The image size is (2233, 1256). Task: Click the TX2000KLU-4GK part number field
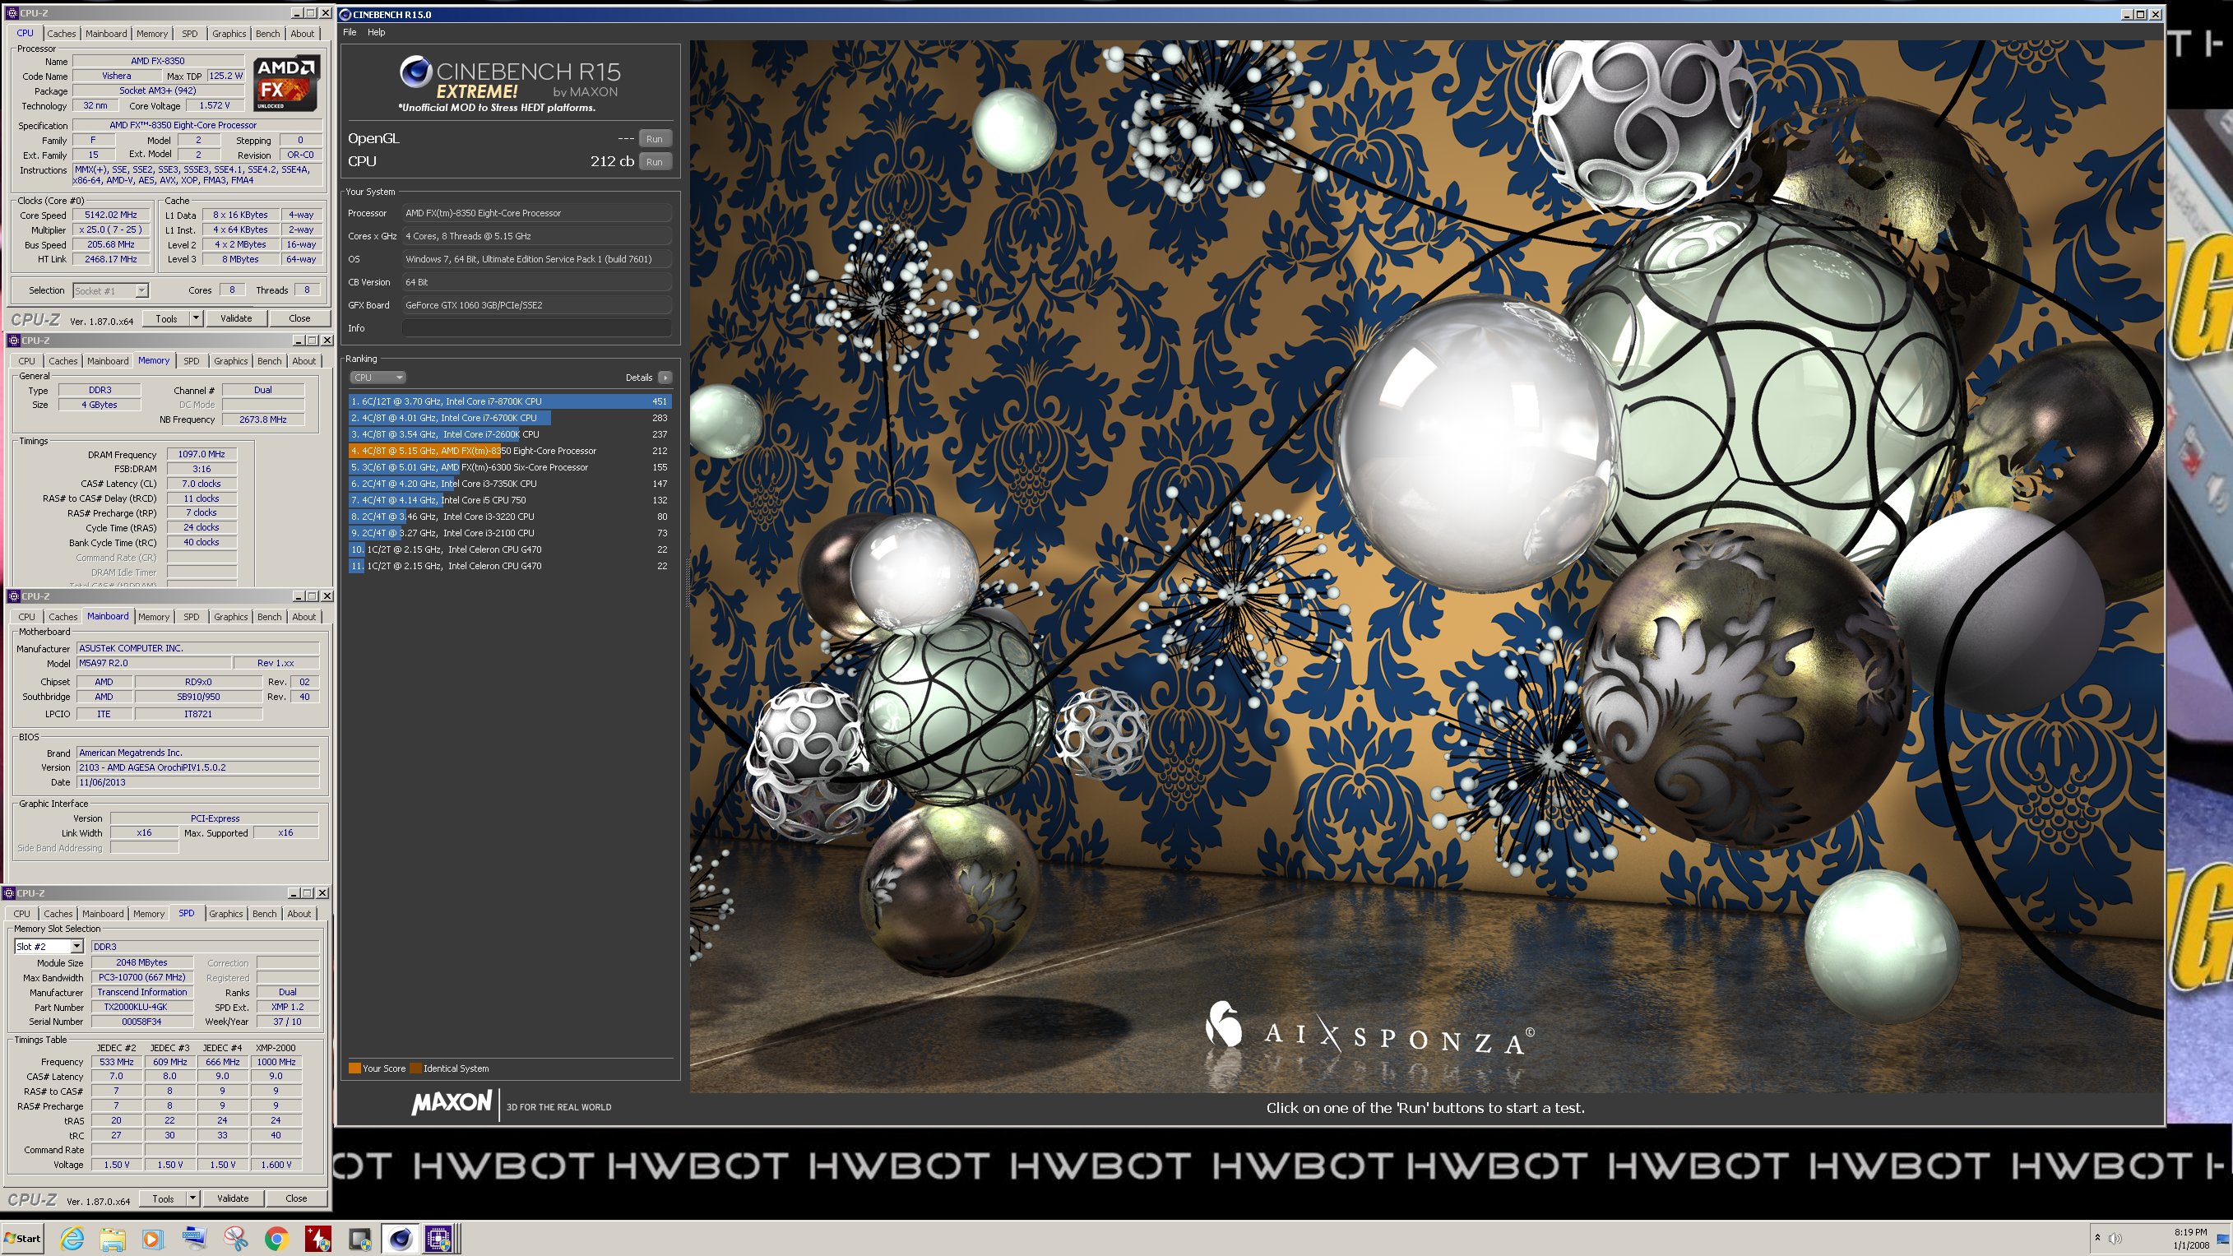coord(141,1008)
